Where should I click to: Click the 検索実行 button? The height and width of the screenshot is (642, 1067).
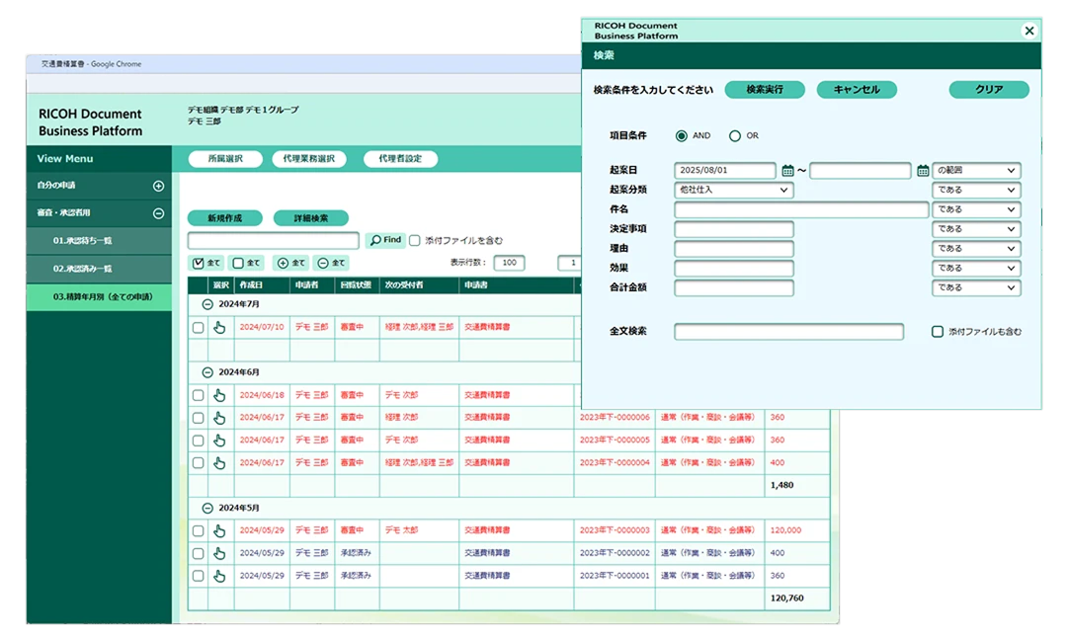coord(765,90)
